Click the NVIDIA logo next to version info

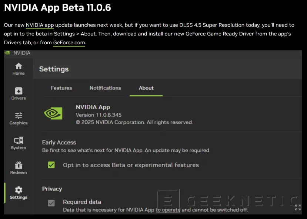(x=53, y=113)
